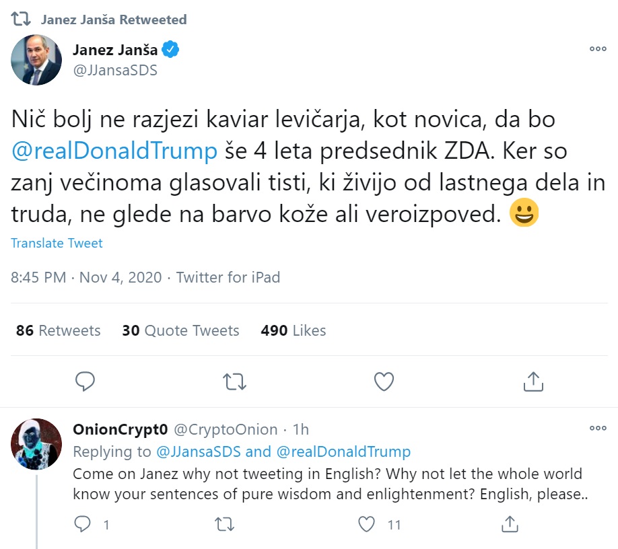This screenshot has width=618, height=549.
Task: Reply to OnionCrypt0's comment
Action: [x=82, y=523]
